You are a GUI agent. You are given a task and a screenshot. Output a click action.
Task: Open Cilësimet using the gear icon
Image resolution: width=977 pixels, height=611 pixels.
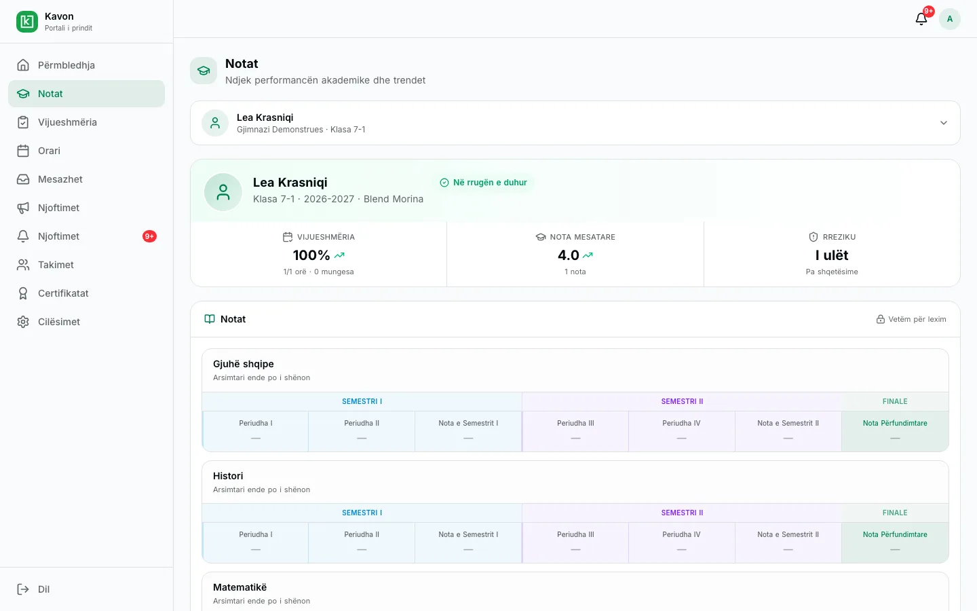pyautogui.click(x=23, y=322)
